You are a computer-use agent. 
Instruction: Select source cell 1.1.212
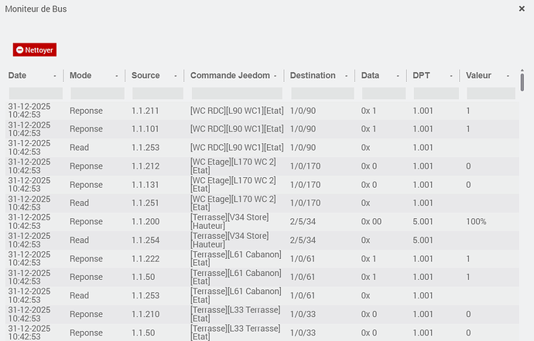[x=145, y=166]
